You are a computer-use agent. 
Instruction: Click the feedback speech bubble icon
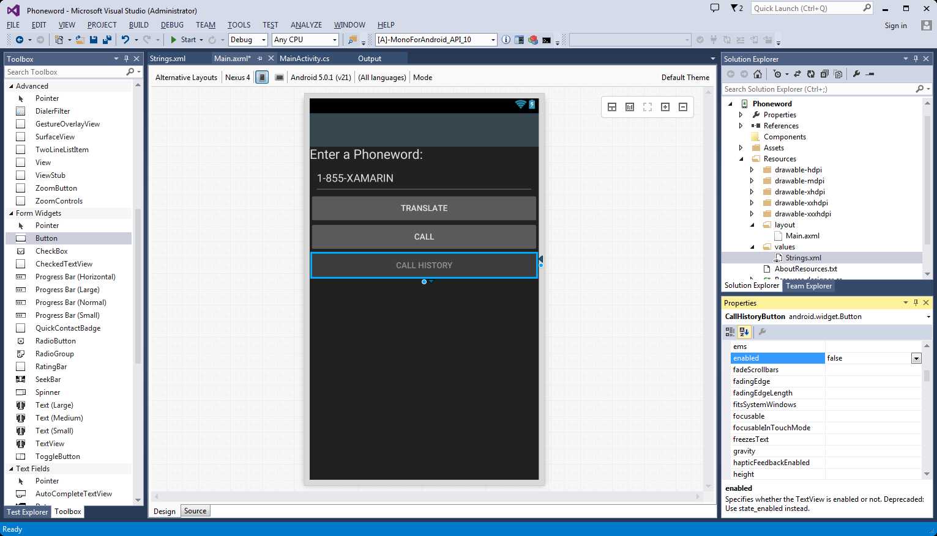[714, 9]
